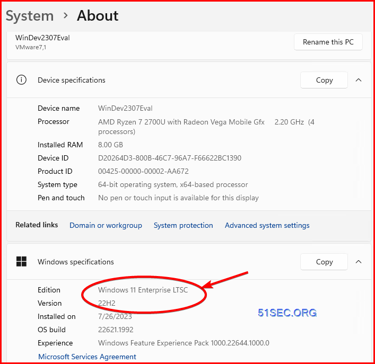
Task: Click the Experience label
Action: point(55,343)
